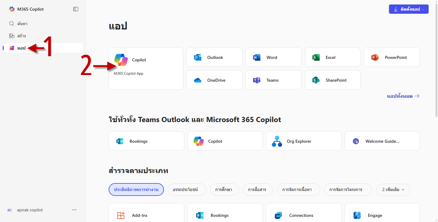
Task: Click the arrow in แอปทั้งหมด link
Action: pos(417,96)
